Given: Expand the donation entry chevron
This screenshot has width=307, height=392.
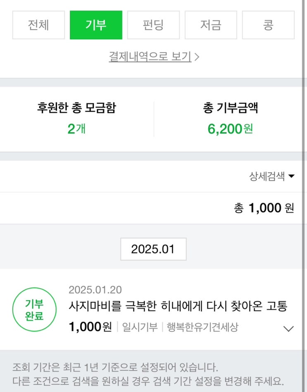Looking at the screenshot, I should (x=288, y=329).
